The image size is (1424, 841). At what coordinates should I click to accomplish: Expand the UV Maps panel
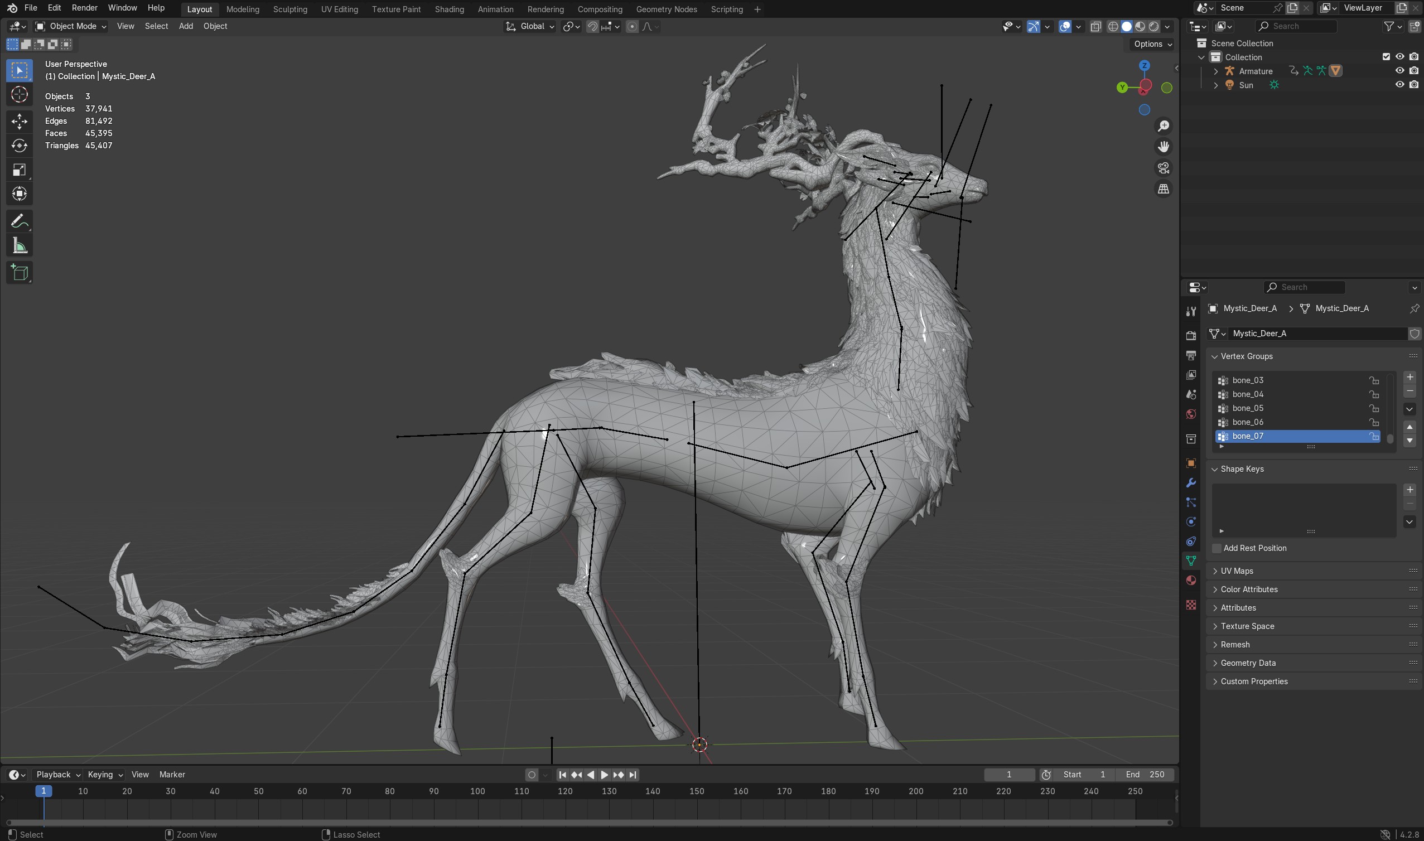pyautogui.click(x=1237, y=571)
